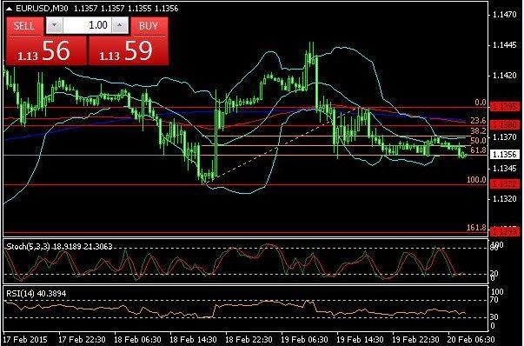524x346 pixels.
Task: Click the RSI(14) indicator label
Action: [20, 294]
